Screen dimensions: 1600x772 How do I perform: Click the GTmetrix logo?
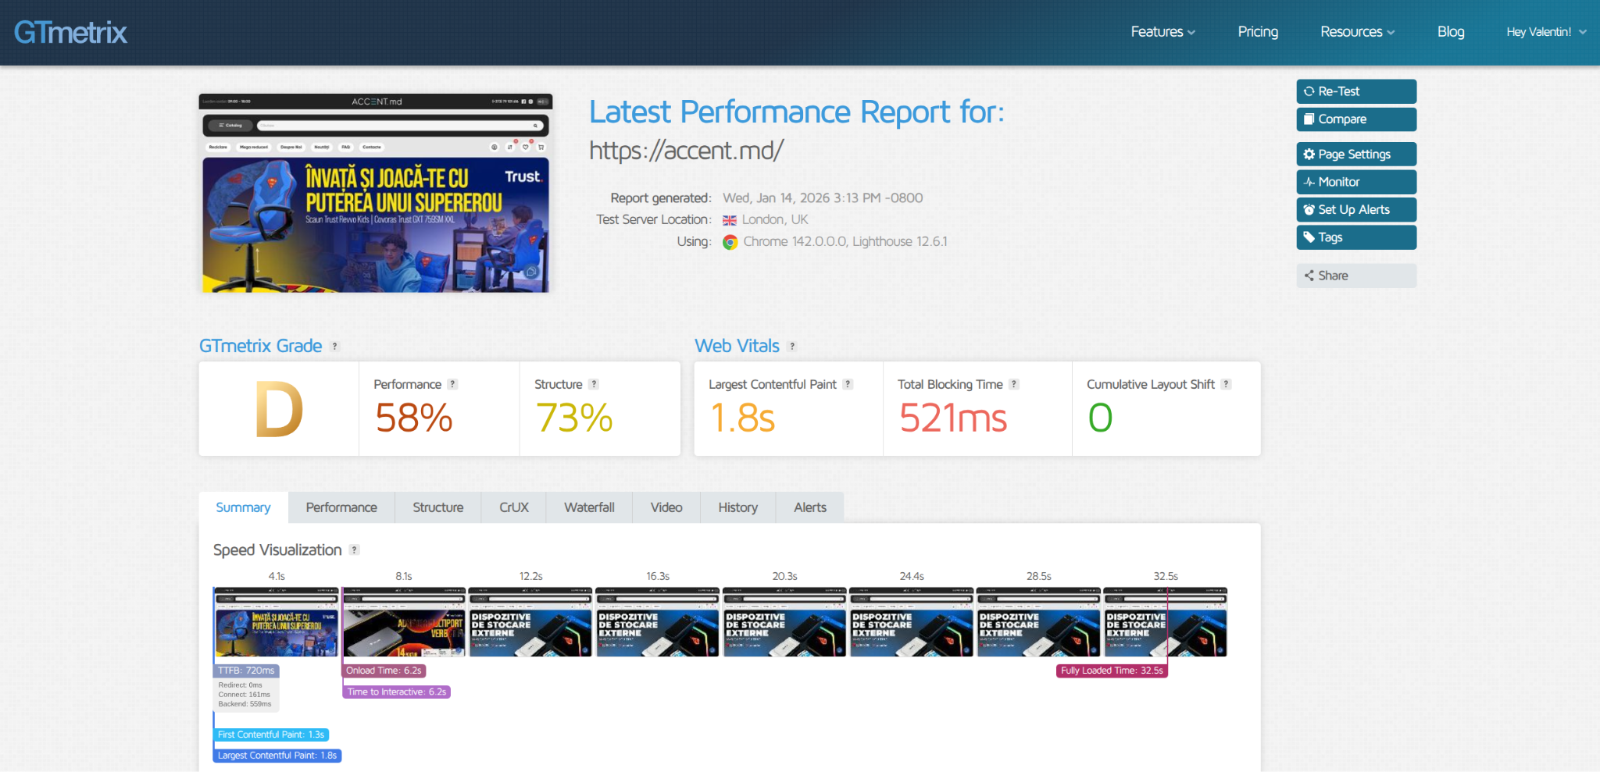click(70, 32)
